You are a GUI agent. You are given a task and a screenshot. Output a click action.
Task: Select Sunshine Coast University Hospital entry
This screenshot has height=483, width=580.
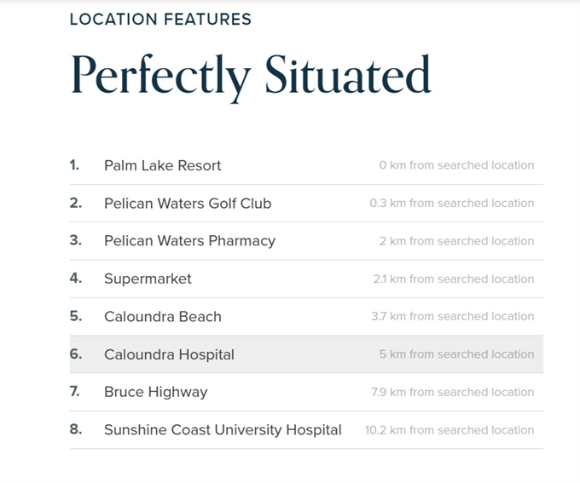coord(306,430)
